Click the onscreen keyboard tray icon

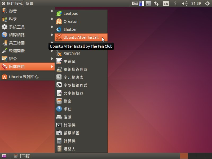point(135,3)
